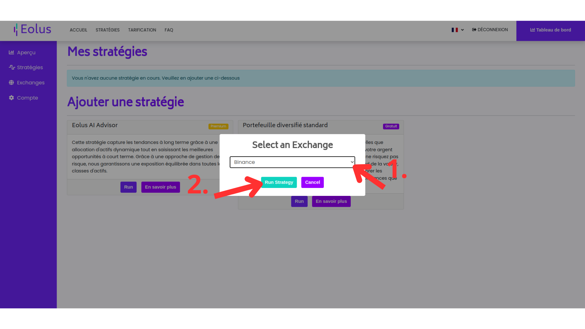Select Stratégies in the sidebar
This screenshot has width=585, height=329.
30,67
